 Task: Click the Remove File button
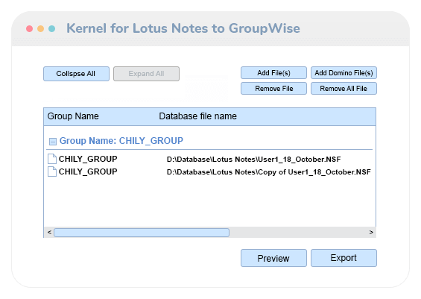click(x=273, y=89)
